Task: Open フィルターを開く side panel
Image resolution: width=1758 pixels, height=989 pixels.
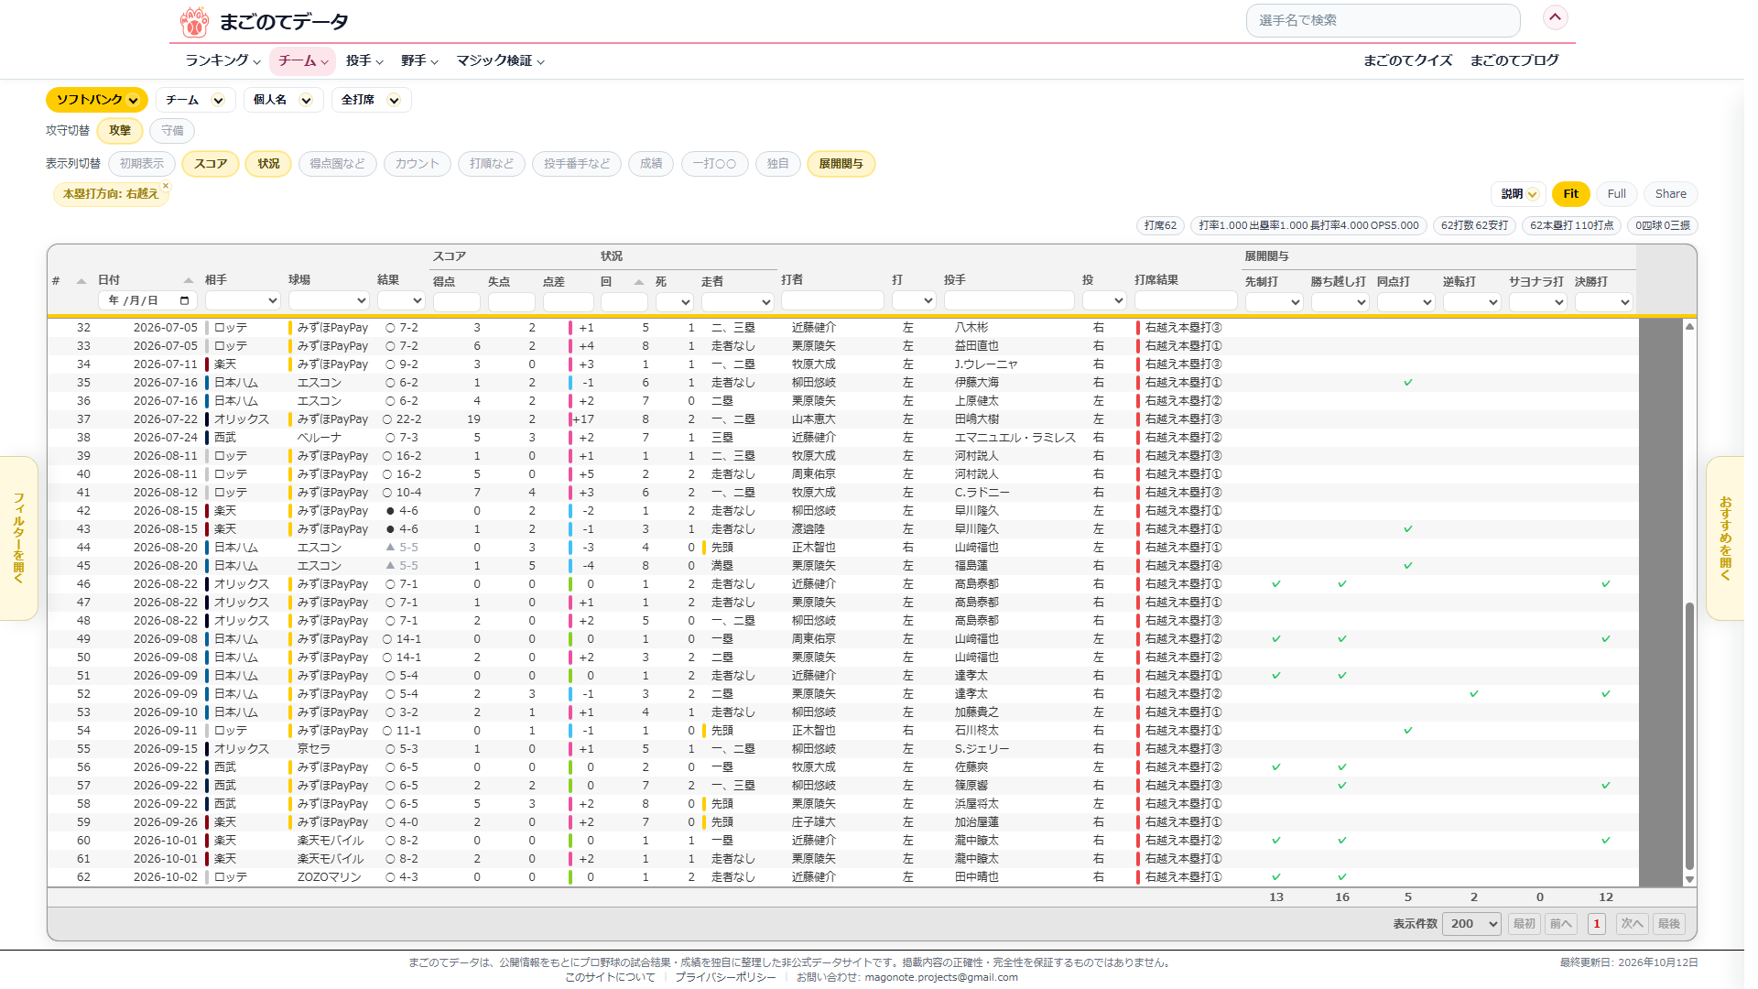Action: [x=18, y=538]
